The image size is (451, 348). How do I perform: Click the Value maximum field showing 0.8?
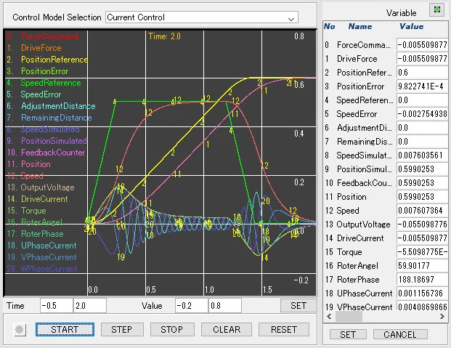coord(225,305)
